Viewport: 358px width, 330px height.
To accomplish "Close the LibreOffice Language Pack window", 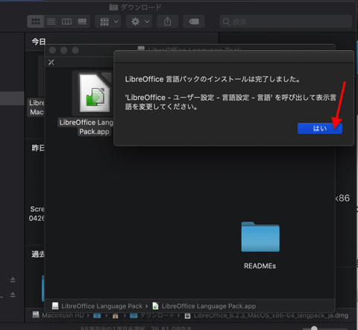I will pyautogui.click(x=52, y=50).
